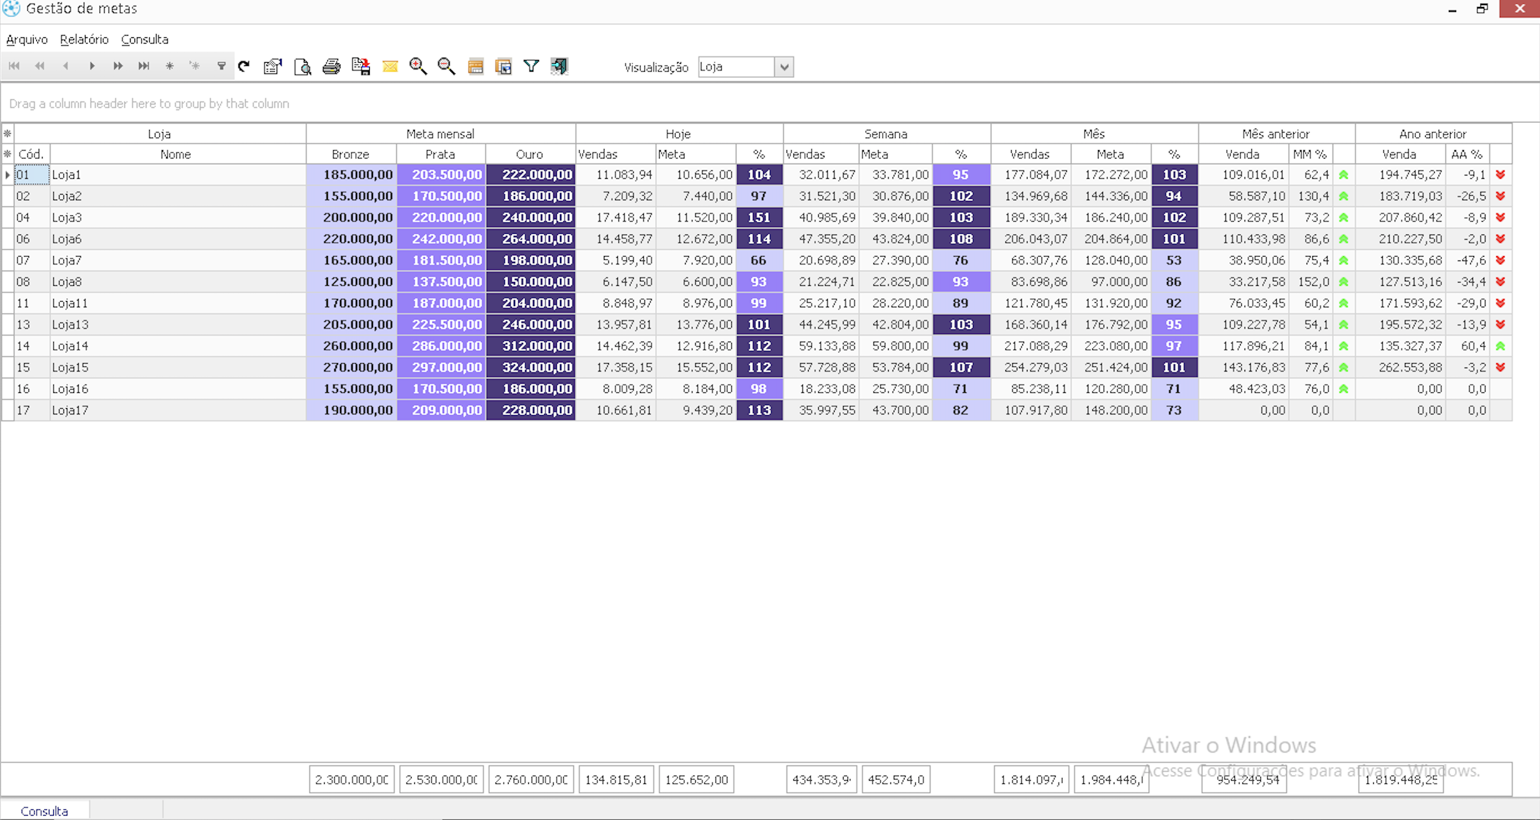Screen dimensions: 1540x820
Task: Click the Loja visualization combo box field
Action: 736,67
